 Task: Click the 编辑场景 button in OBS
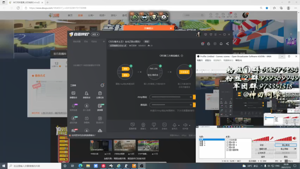pos(263,149)
